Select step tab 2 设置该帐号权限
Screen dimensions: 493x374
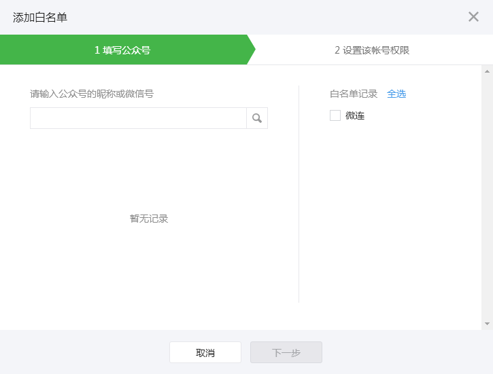point(372,50)
